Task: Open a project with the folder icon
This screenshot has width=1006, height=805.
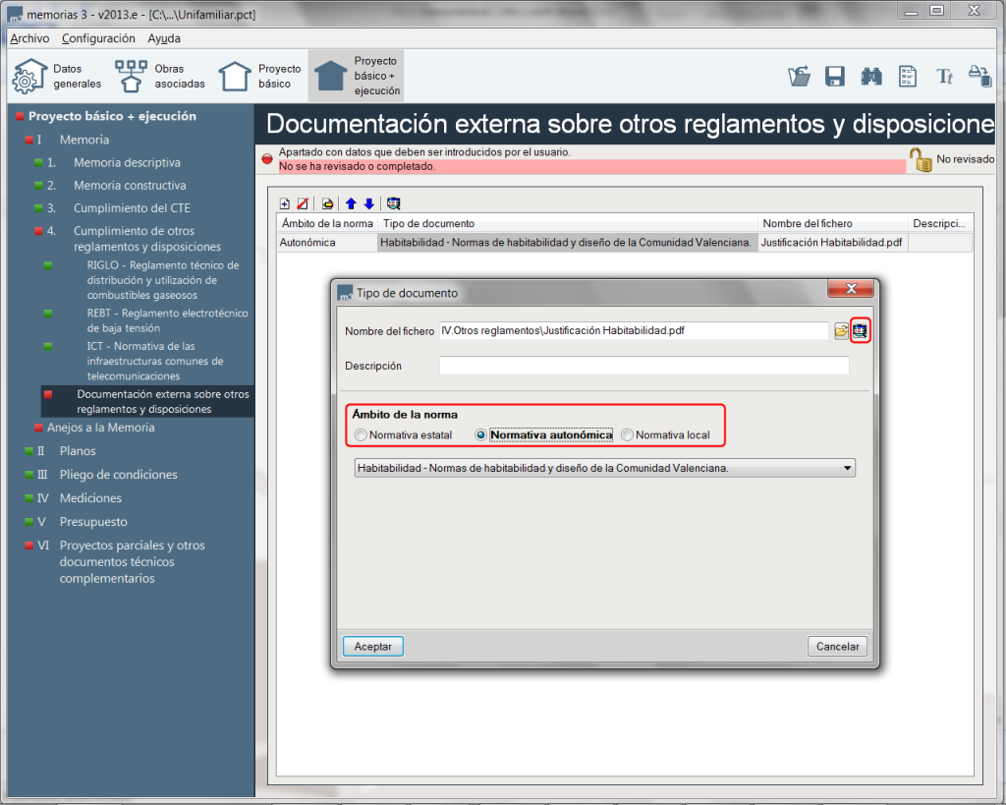Action: click(x=799, y=77)
